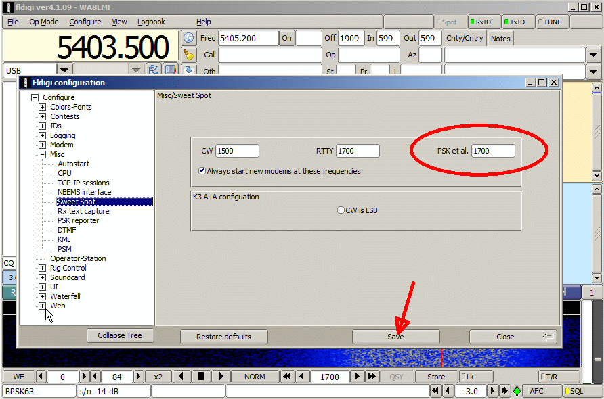Click the save QSO icon beside Oth
This screenshot has height=399, width=604.
coord(188,69)
